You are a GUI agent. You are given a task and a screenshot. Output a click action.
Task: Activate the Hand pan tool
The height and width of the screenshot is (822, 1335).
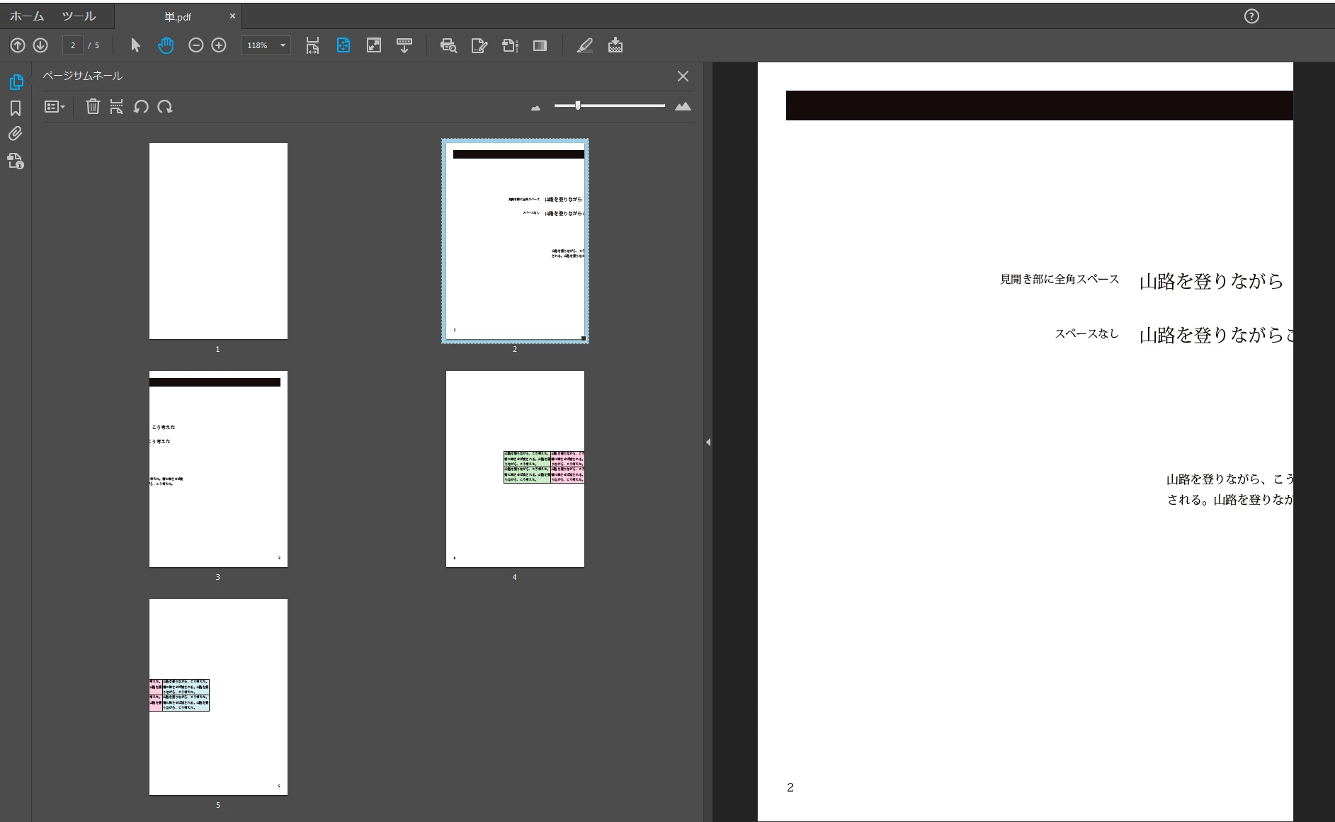point(166,45)
